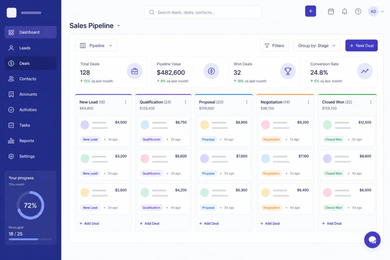
Task: Open the $5,600 Qualification deal card
Action: point(163,165)
